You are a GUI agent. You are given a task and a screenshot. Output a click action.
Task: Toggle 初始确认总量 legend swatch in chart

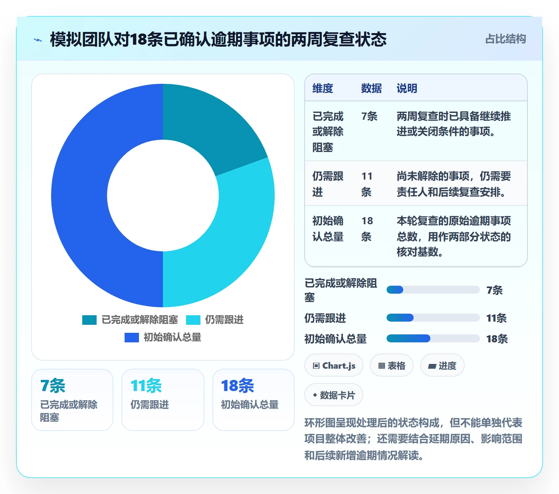[x=132, y=338]
